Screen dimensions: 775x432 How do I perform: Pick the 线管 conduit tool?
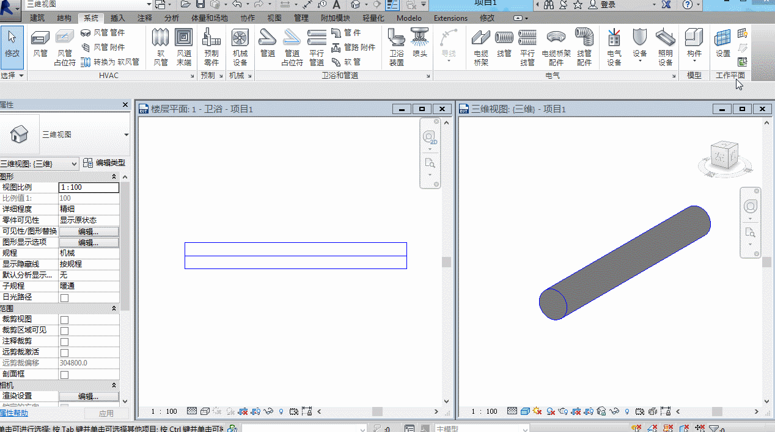[504, 44]
